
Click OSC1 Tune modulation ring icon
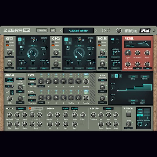click(x=37, y=40)
